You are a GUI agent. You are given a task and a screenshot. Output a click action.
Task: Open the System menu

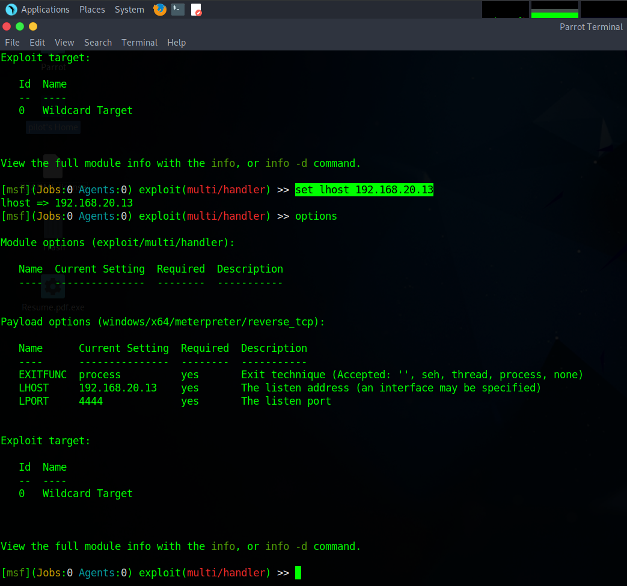click(128, 9)
